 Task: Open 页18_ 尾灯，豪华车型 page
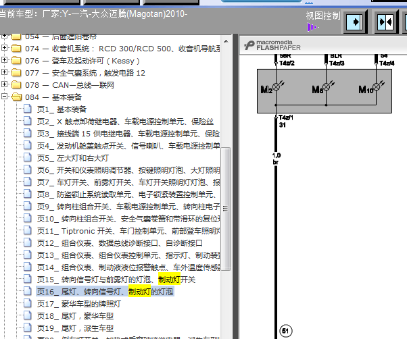[x=75, y=317]
